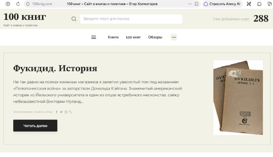The width and height of the screenshot is (273, 157).
Task: Open the Обзоры menu item
Action: 155,37
